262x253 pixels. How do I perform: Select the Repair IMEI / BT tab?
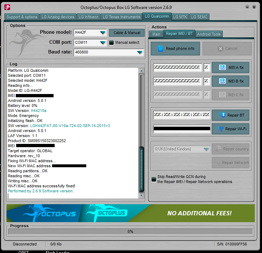coord(179,33)
